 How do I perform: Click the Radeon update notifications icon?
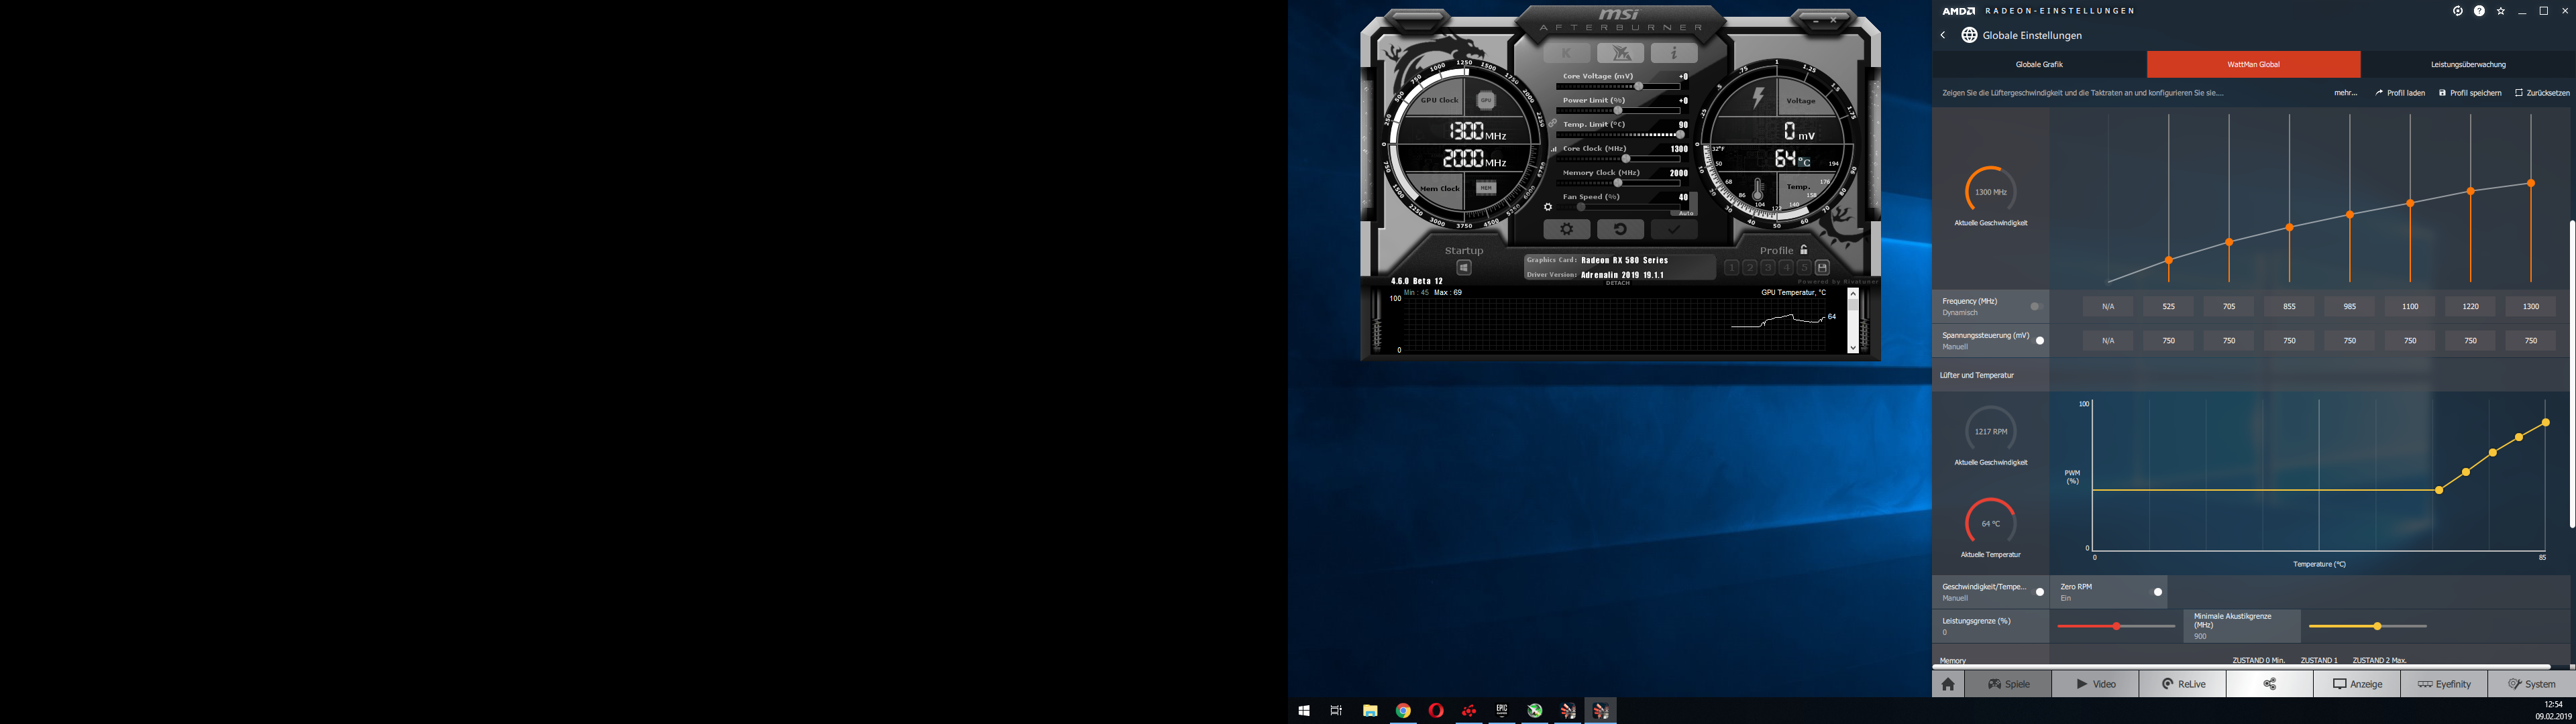click(2457, 11)
